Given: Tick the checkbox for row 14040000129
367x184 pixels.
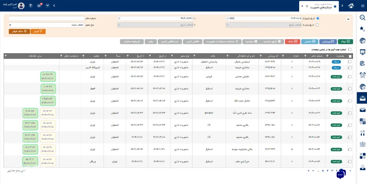Looking at the screenshot, I should pyautogui.click(x=350, y=62).
